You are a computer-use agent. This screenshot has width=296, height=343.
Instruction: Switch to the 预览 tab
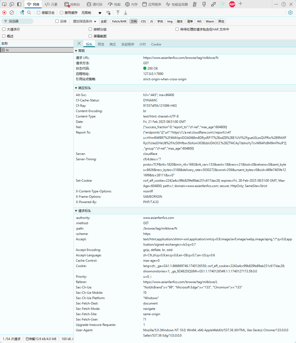click(x=101, y=44)
